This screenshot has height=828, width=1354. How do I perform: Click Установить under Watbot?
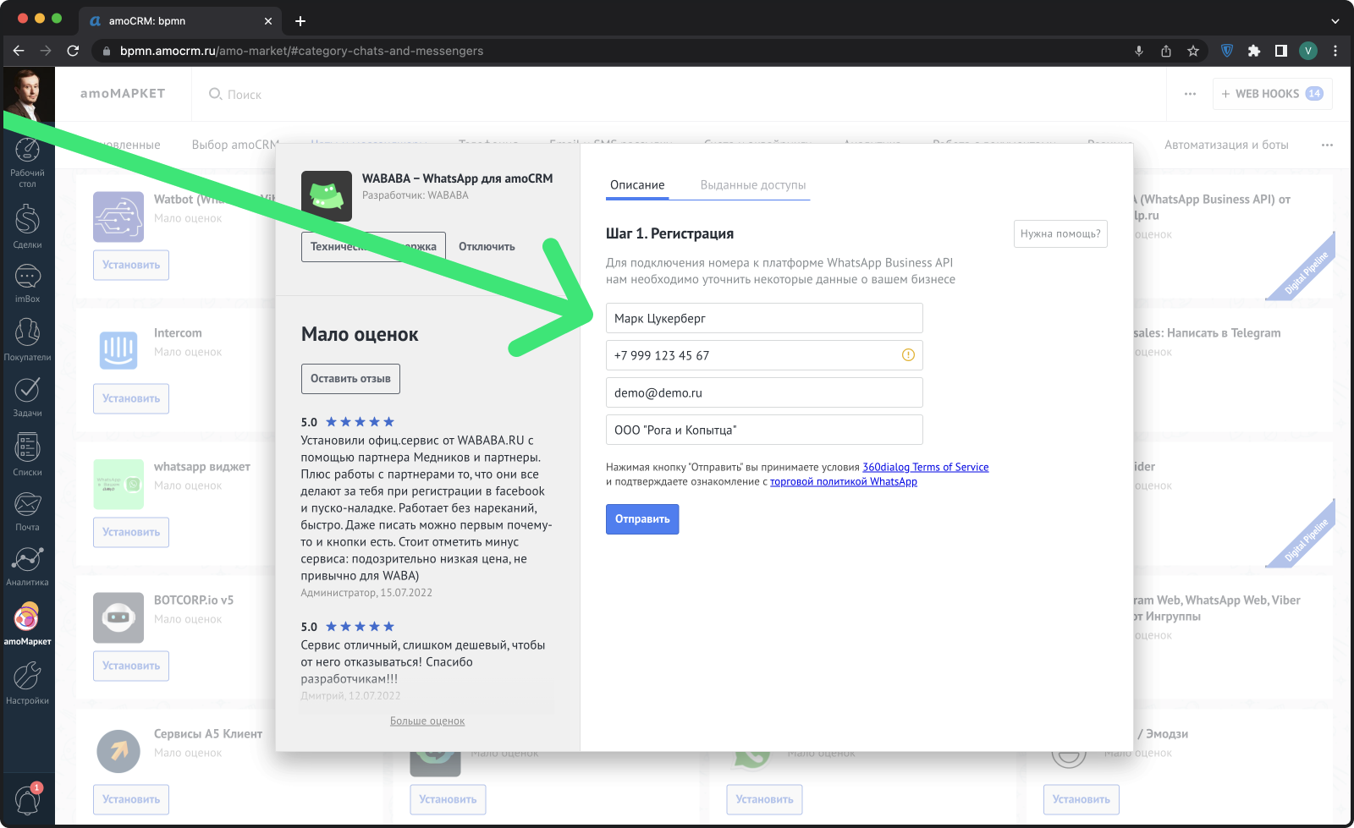click(x=131, y=265)
